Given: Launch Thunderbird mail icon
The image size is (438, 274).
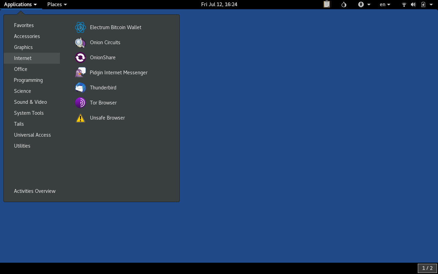Looking at the screenshot, I should pos(80,88).
